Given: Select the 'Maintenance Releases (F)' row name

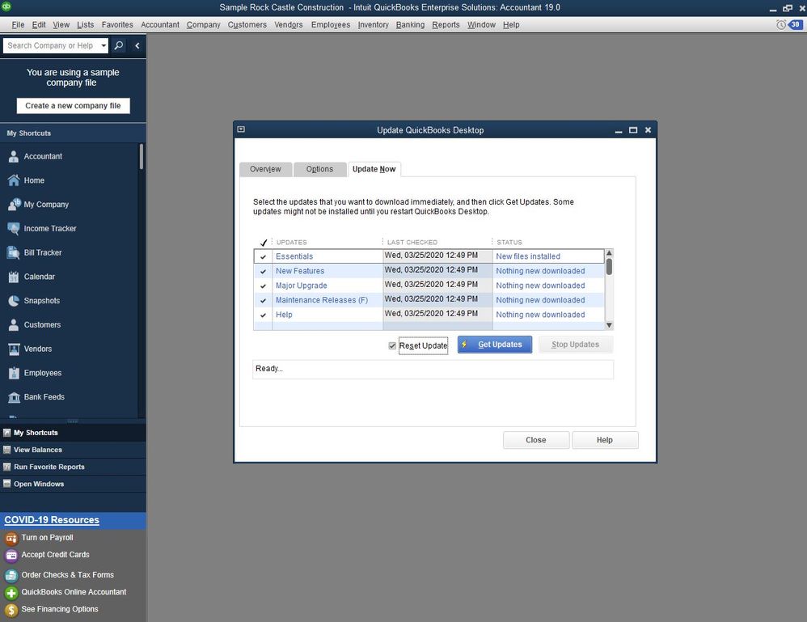Looking at the screenshot, I should coord(322,300).
